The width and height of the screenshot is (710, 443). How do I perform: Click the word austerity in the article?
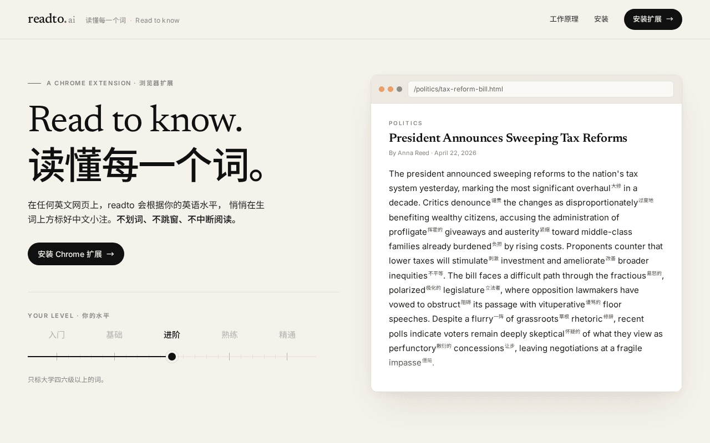tap(521, 232)
